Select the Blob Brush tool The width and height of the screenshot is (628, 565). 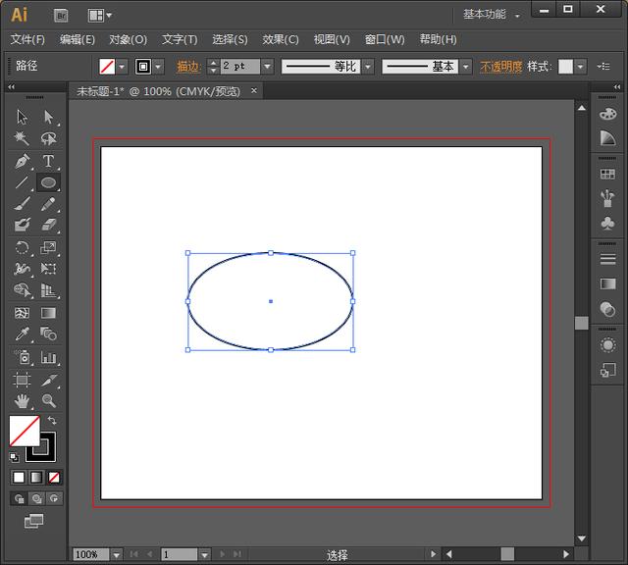tap(22, 225)
